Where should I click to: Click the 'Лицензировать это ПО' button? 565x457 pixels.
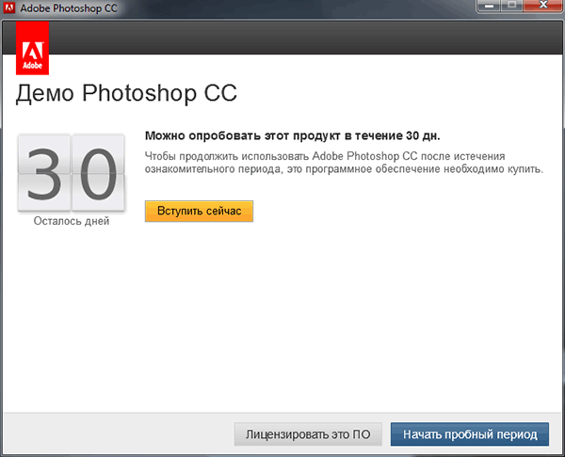click(x=308, y=434)
